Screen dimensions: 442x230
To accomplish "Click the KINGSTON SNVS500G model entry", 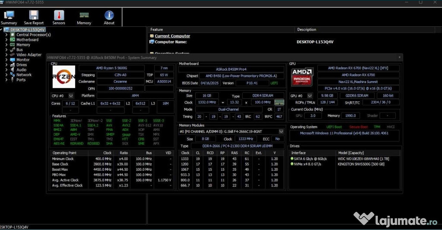I will pos(361,164).
